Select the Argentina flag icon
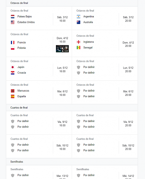 click(x=78, y=17)
